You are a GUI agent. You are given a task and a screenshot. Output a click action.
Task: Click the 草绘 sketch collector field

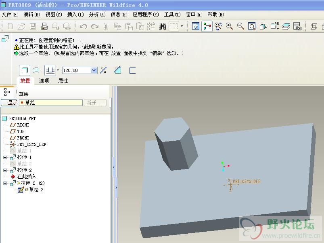(51, 103)
